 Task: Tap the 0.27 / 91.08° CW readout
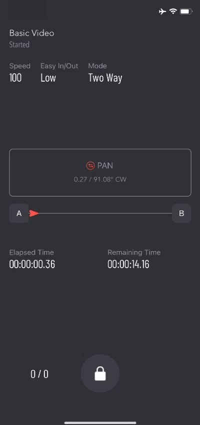pyautogui.click(x=100, y=179)
